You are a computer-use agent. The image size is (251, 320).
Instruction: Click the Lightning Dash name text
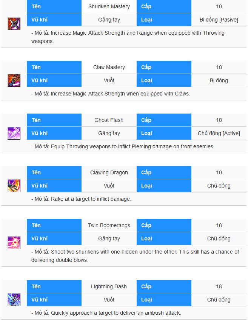pos(109,286)
